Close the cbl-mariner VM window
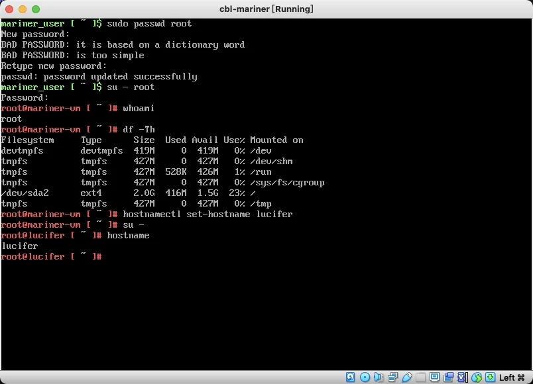Screen dimensions: 533x384 click(9, 9)
